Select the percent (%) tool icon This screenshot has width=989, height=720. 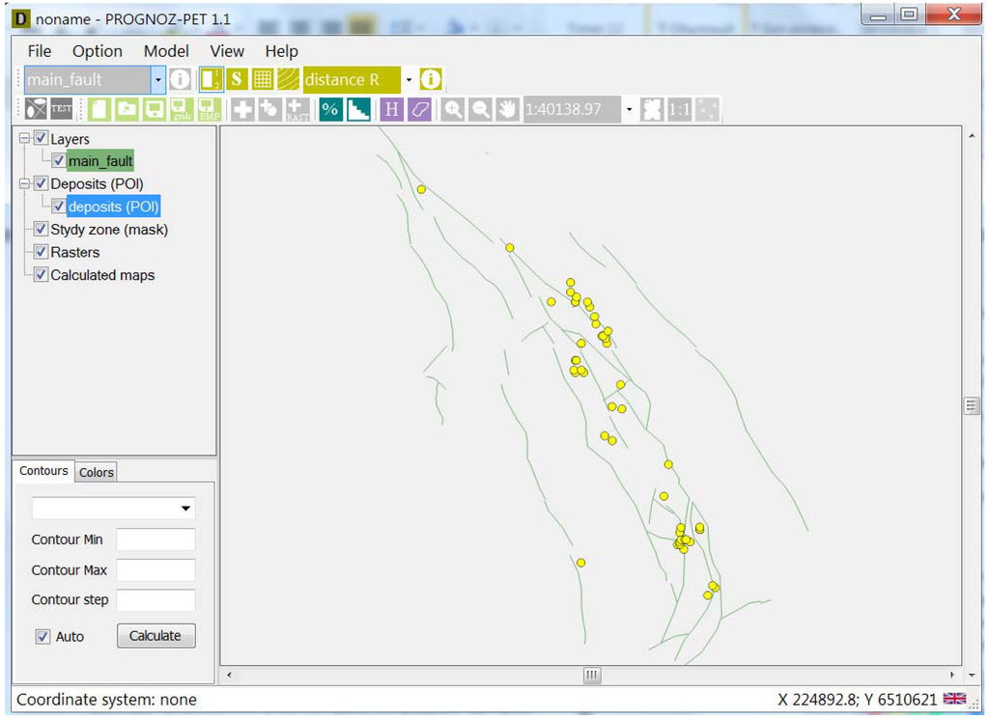tap(330, 109)
